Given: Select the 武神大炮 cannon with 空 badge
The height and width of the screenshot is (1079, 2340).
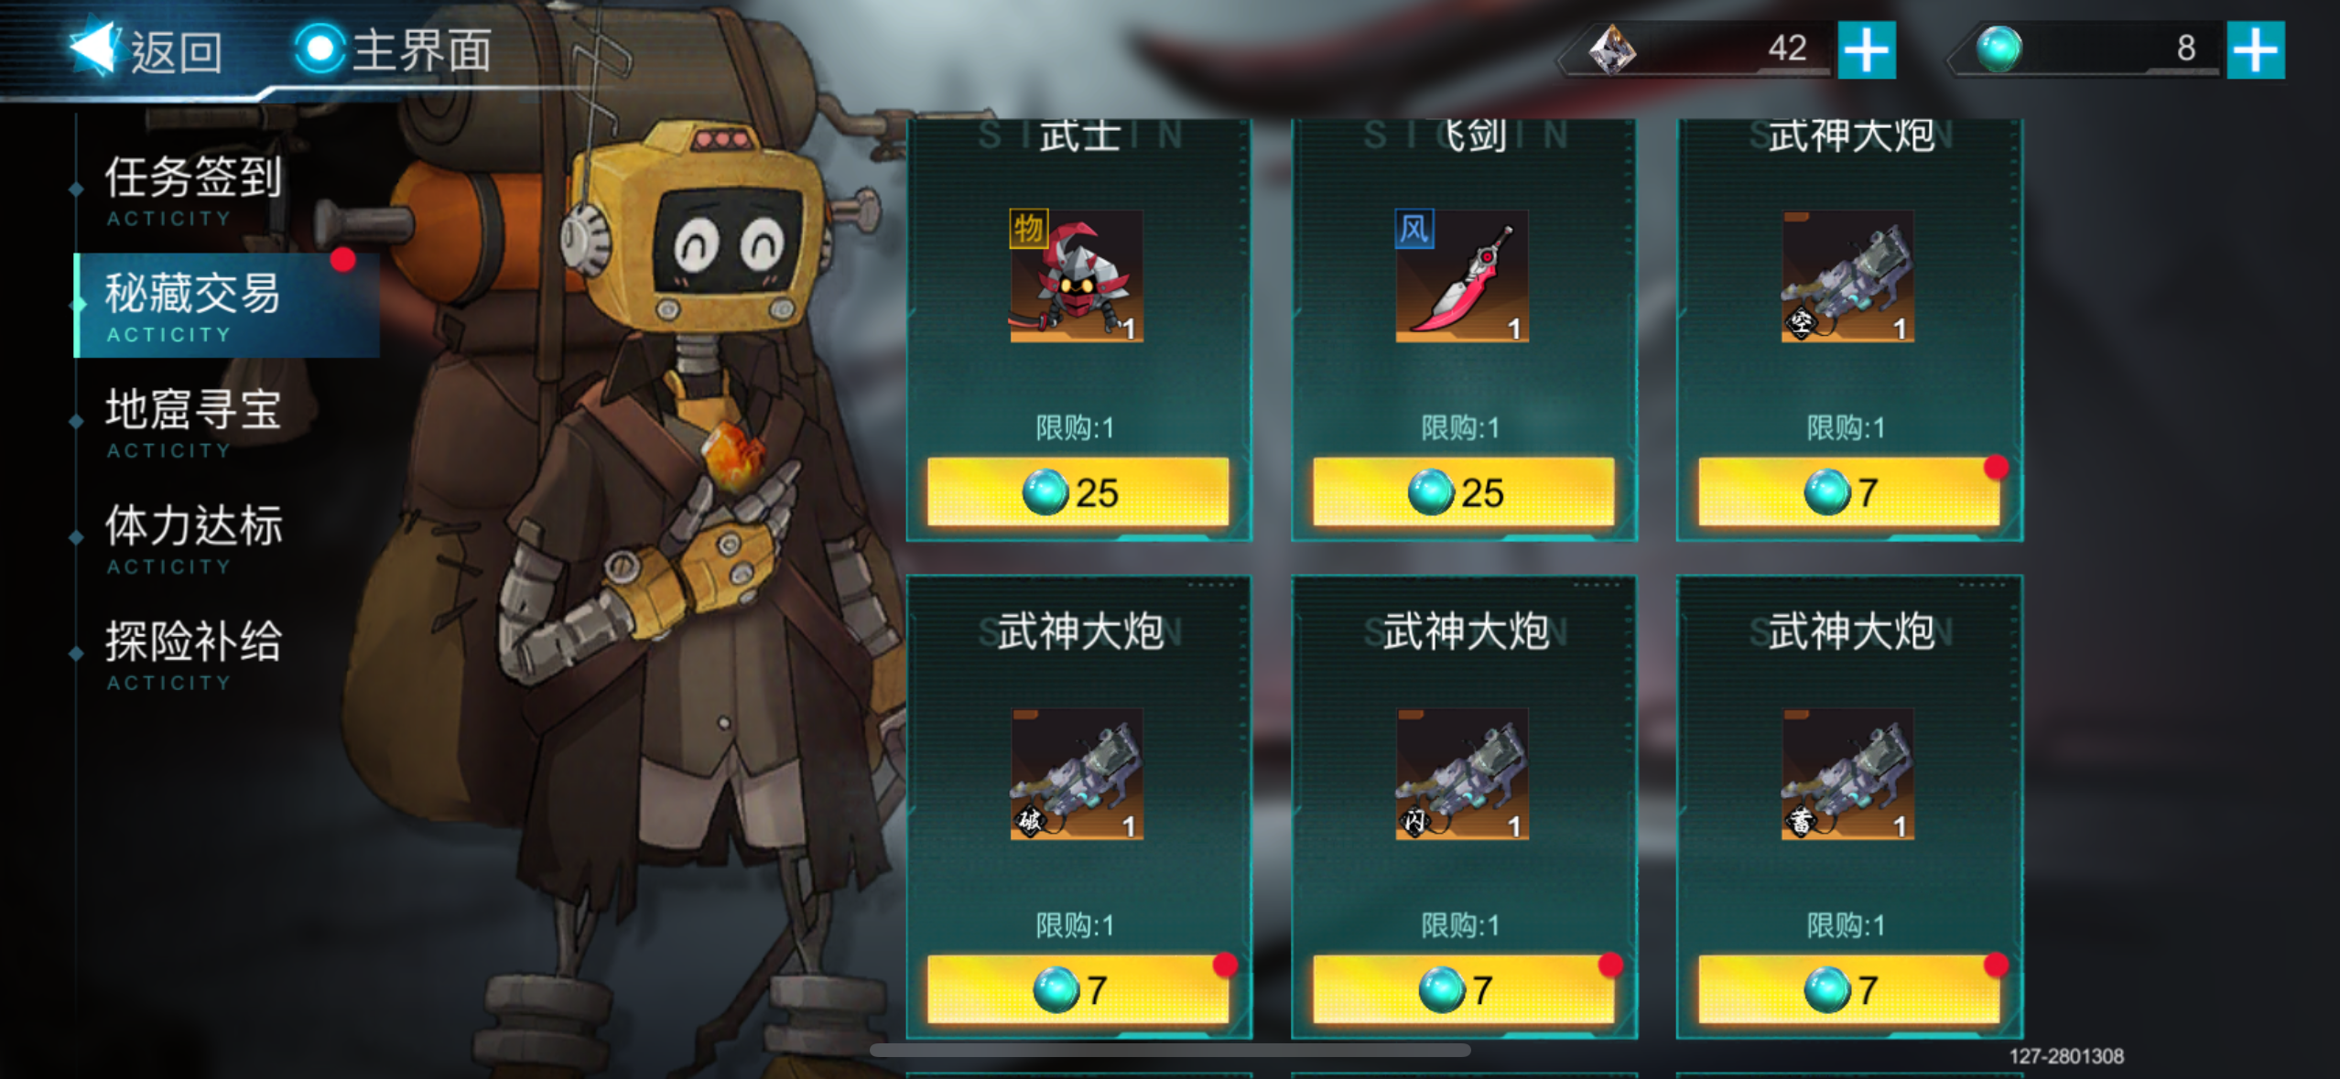Looking at the screenshot, I should point(1847,275).
